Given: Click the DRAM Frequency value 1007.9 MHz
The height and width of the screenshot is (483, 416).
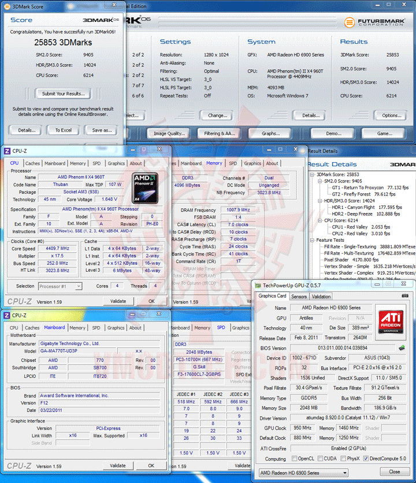Looking at the screenshot, I should pos(238,210).
